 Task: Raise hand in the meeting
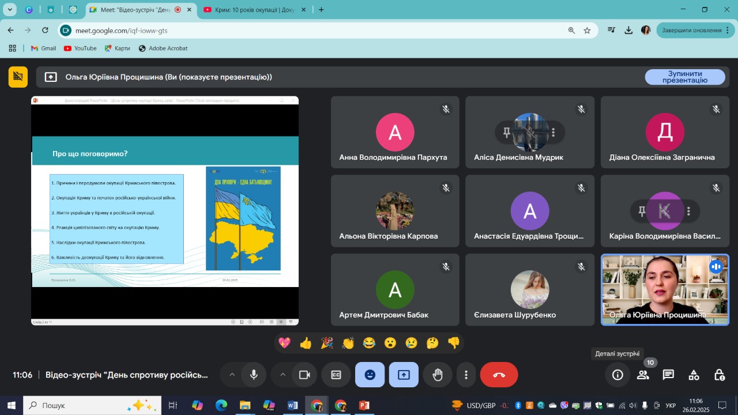tap(438, 375)
